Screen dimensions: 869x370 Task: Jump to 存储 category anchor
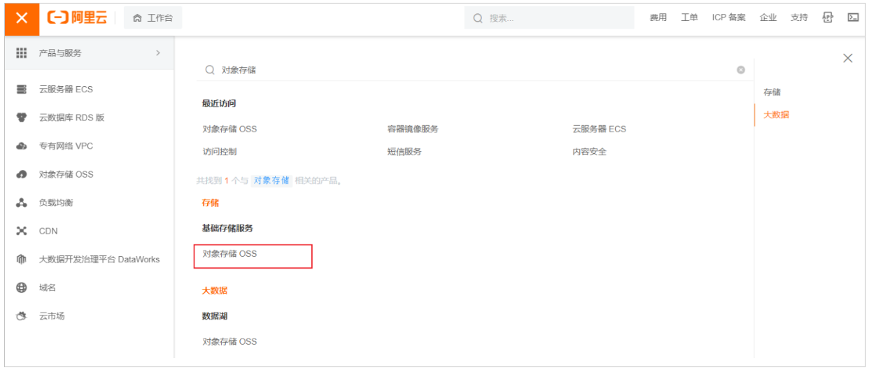[772, 92]
